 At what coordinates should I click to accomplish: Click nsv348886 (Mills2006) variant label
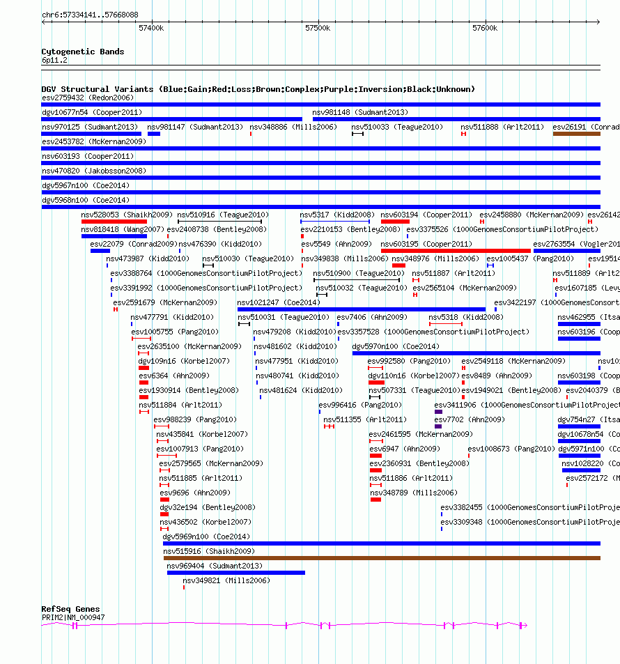point(293,127)
